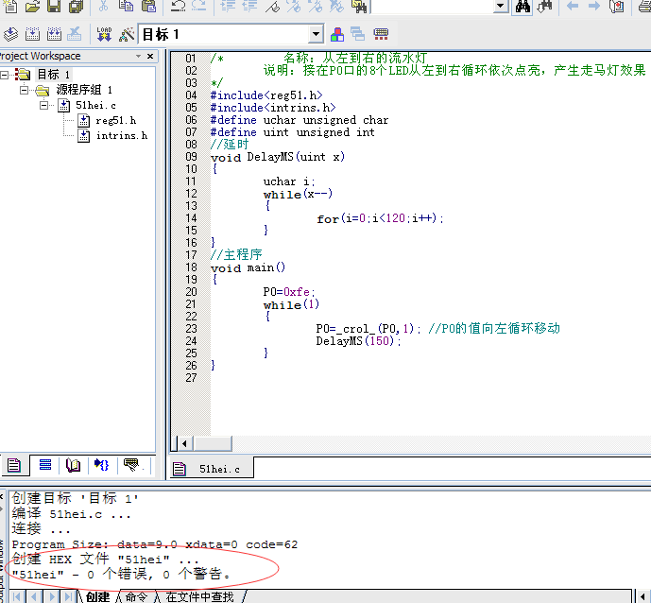
Task: Click the Copy icon in the toolbar
Action: [x=126, y=6]
